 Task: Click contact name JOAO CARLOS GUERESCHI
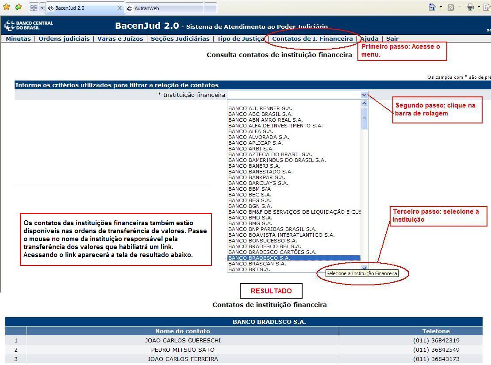[183, 340]
